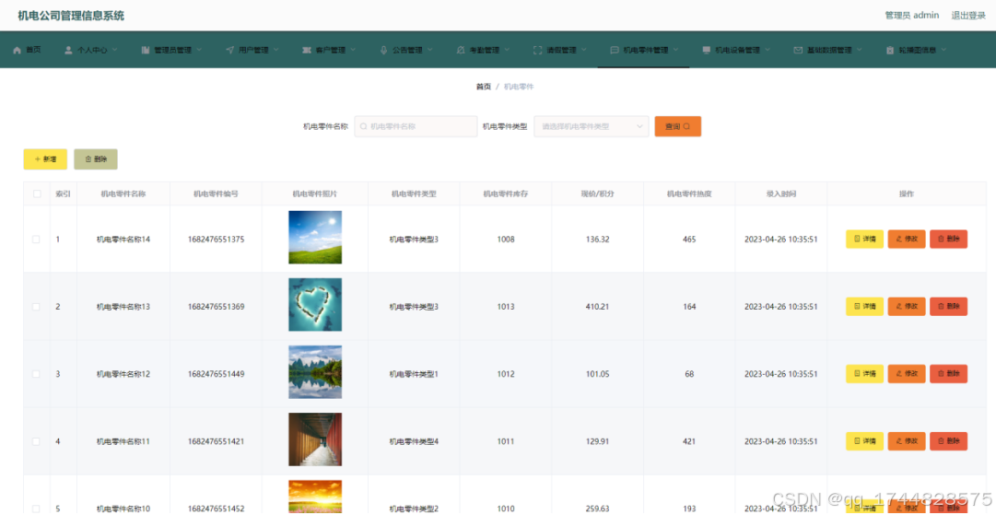The image size is (996, 515).
Task: Click the 机电零件管理 chat icon
Action: point(615,50)
